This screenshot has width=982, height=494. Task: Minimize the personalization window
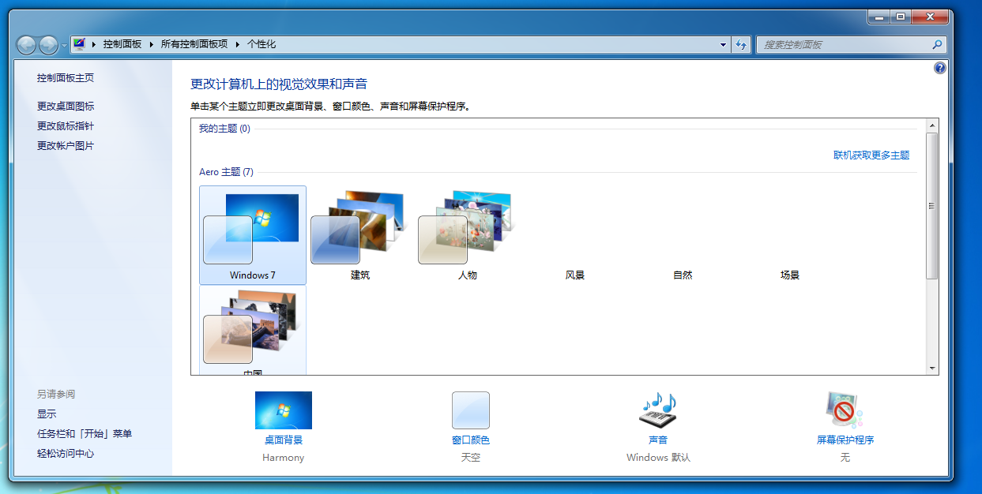coord(879,17)
